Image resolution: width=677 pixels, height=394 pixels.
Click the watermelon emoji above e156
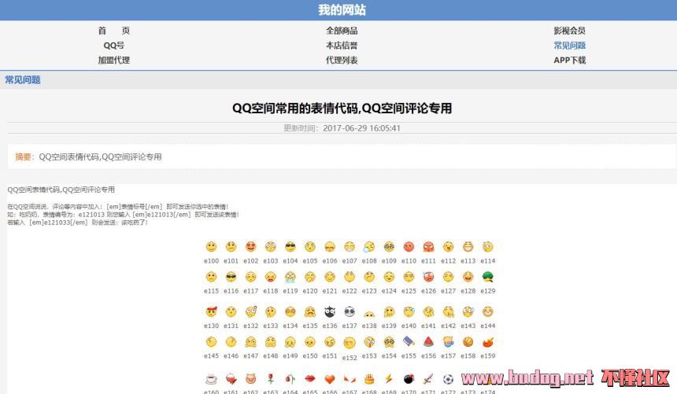pos(428,342)
